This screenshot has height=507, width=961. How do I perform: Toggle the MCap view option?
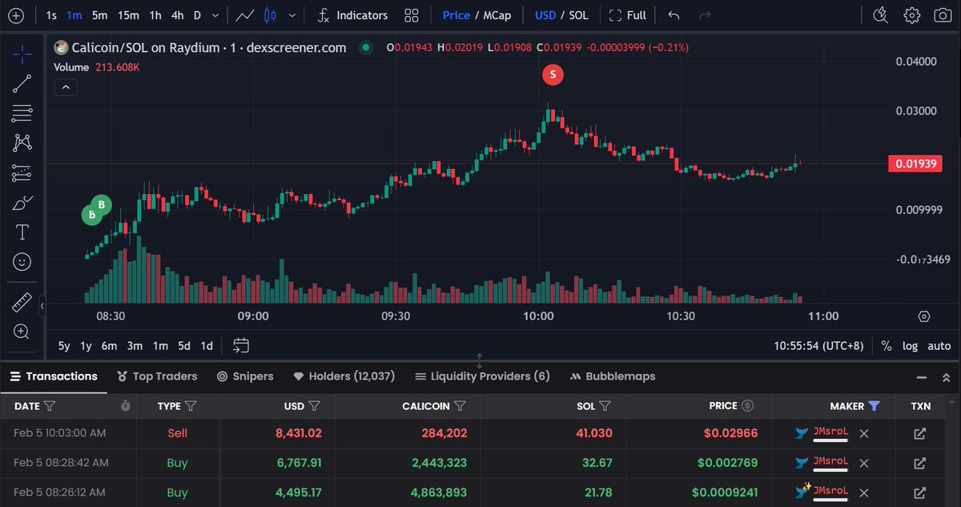click(497, 15)
